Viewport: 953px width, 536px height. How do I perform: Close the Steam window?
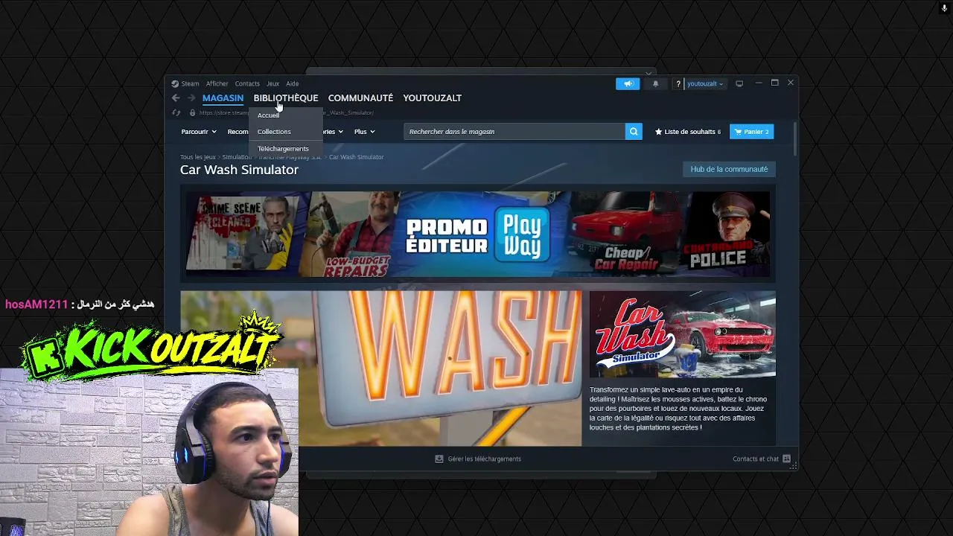[x=791, y=83]
